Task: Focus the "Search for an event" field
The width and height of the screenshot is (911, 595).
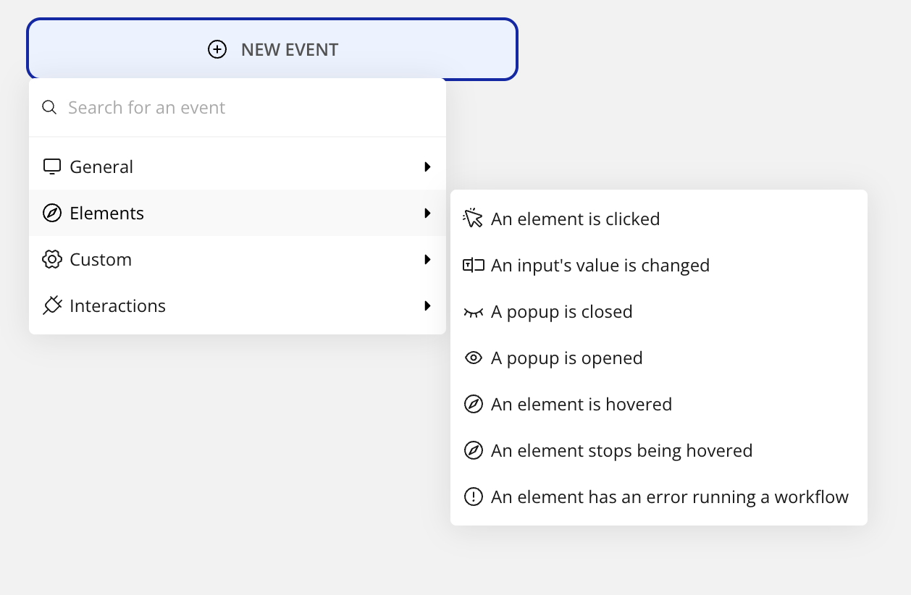Action: point(246,108)
